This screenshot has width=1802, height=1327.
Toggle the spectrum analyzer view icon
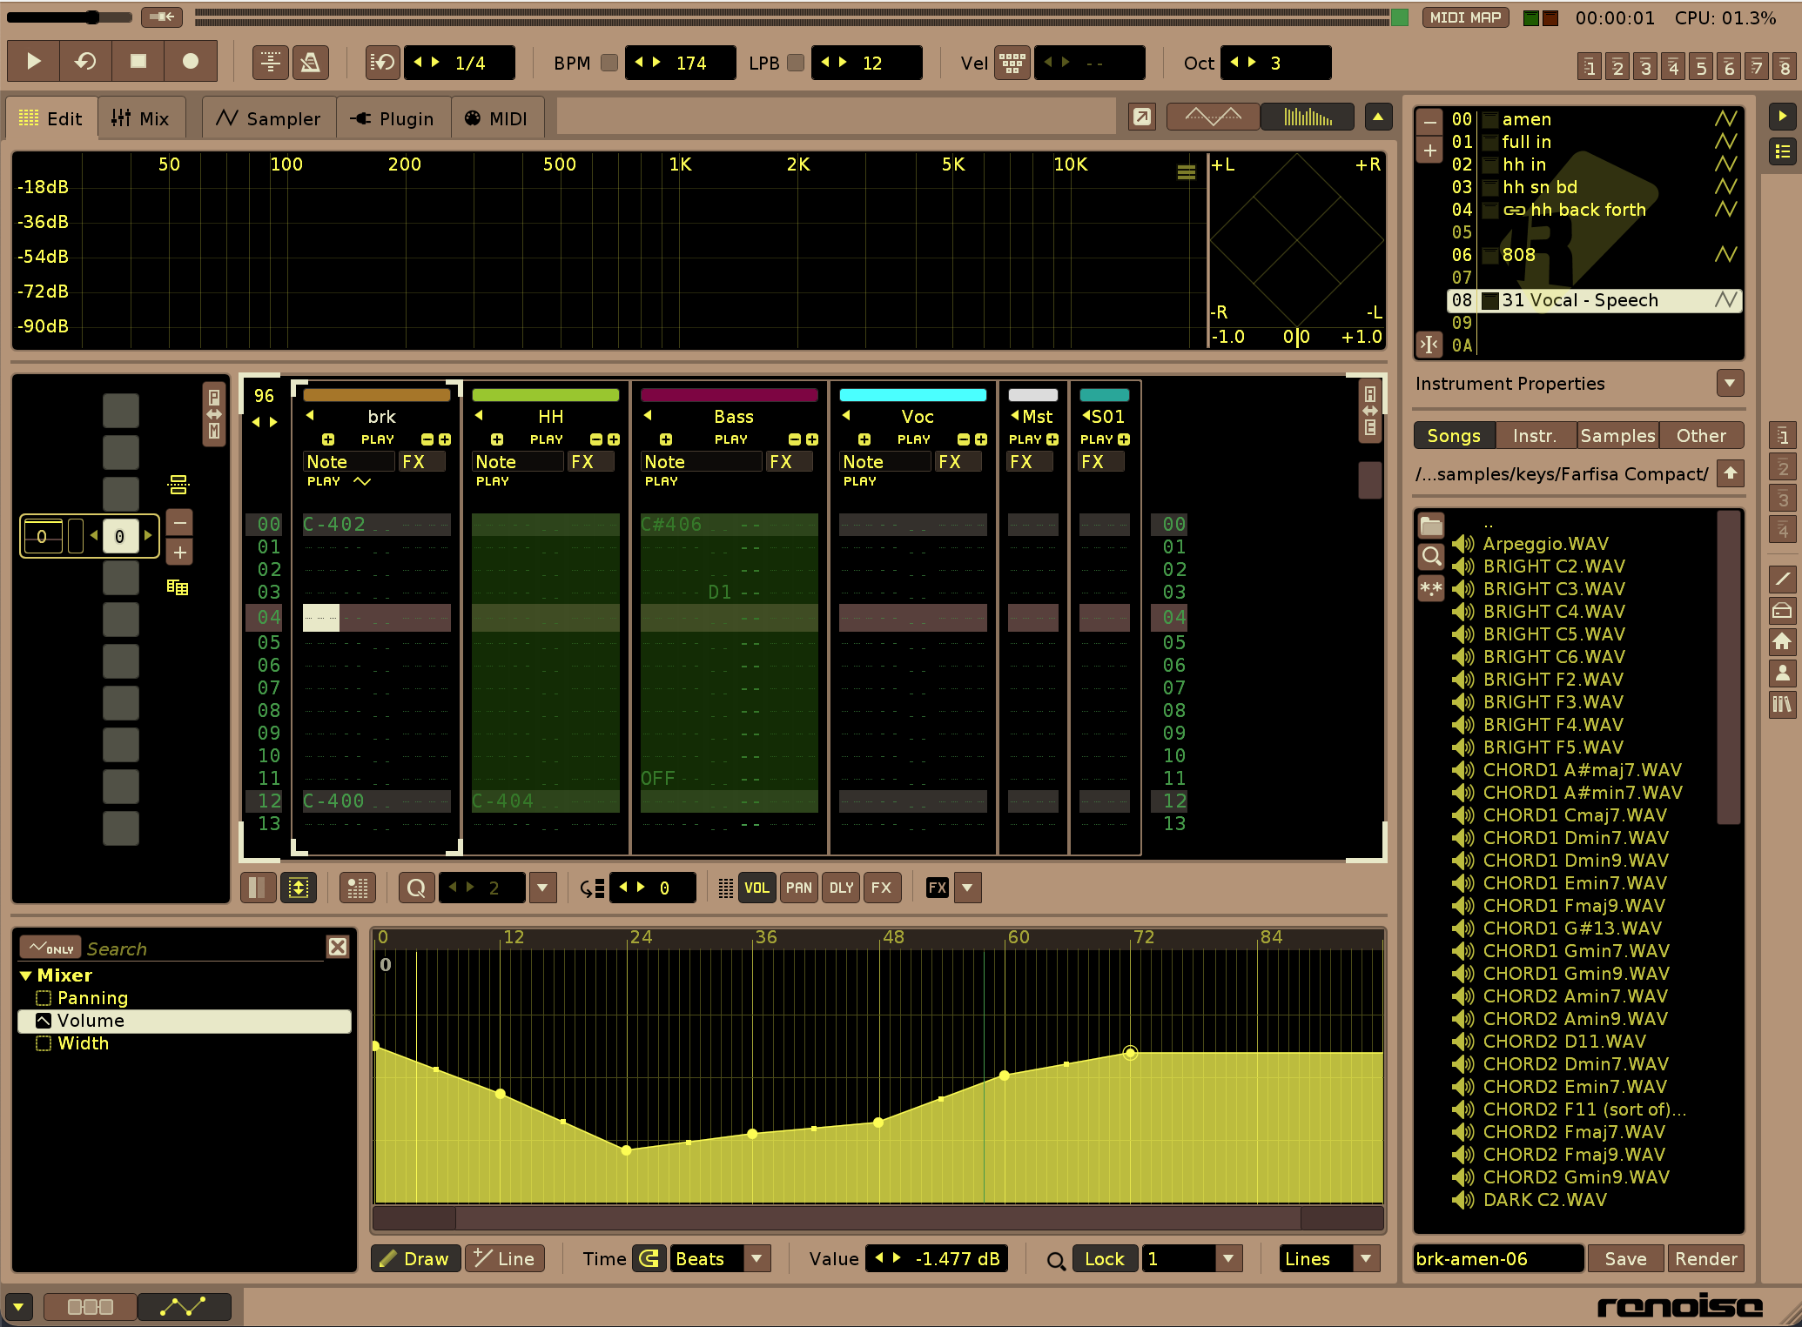(x=1307, y=117)
